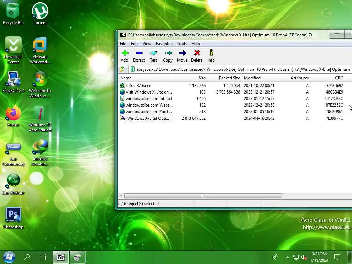The width and height of the screenshot is (352, 264).
Task: Open EasyBCD 2.4 desktop icon
Action: pyautogui.click(x=13, y=82)
